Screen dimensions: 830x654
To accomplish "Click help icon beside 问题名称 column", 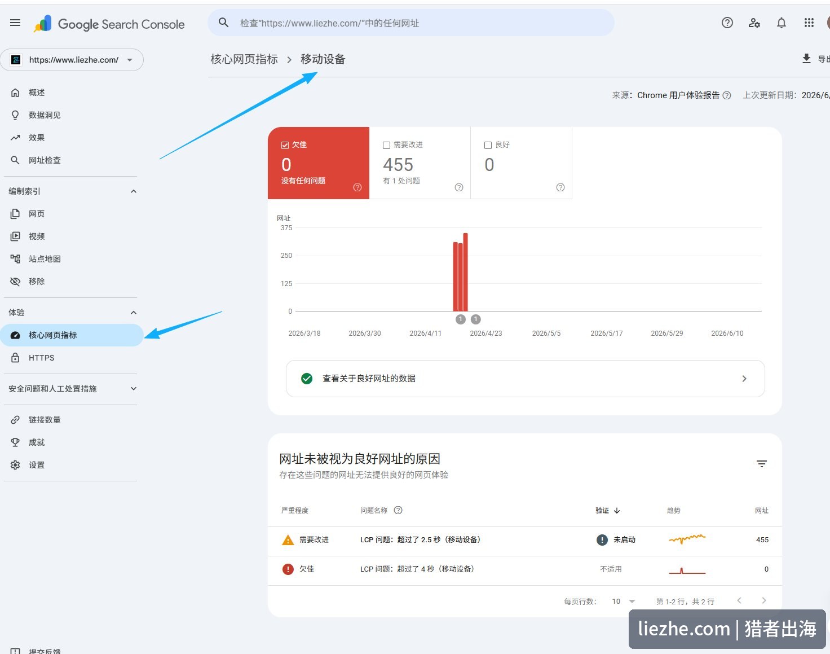I will pyautogui.click(x=398, y=510).
